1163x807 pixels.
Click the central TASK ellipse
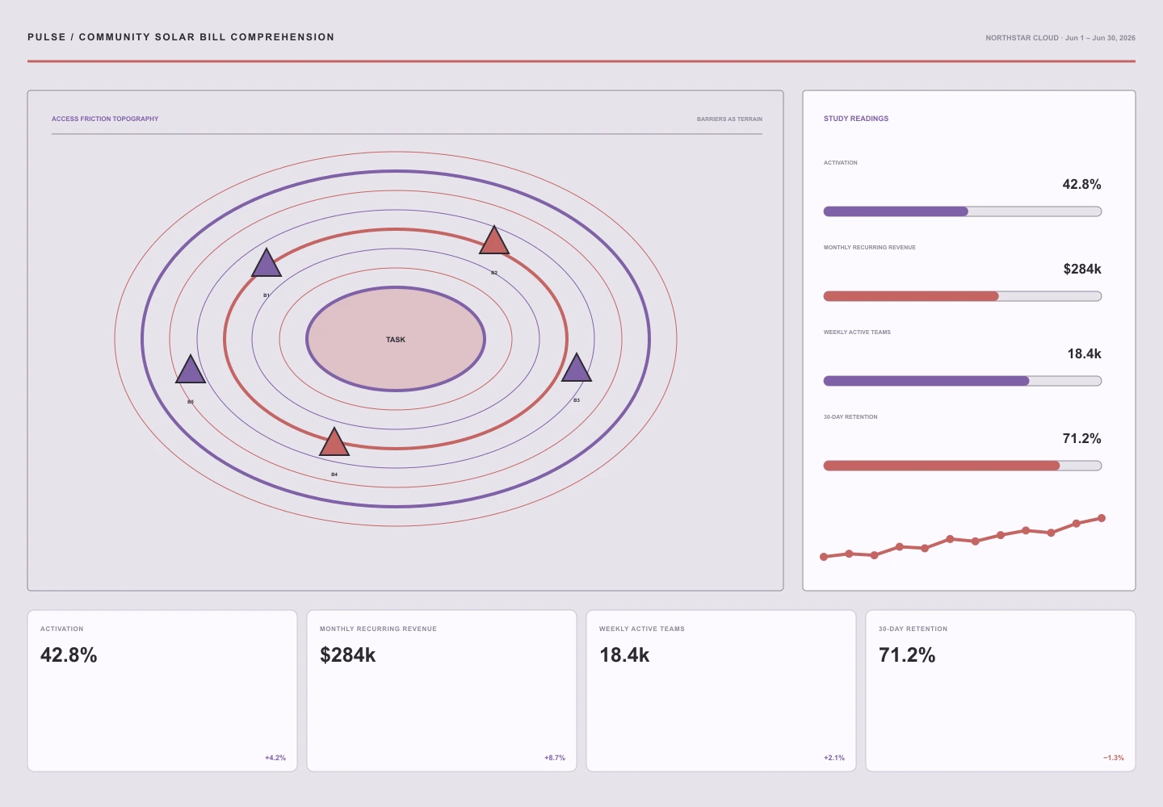[x=396, y=339]
